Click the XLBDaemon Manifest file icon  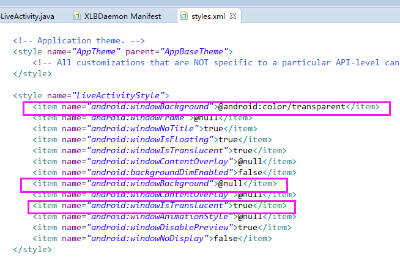78,16
